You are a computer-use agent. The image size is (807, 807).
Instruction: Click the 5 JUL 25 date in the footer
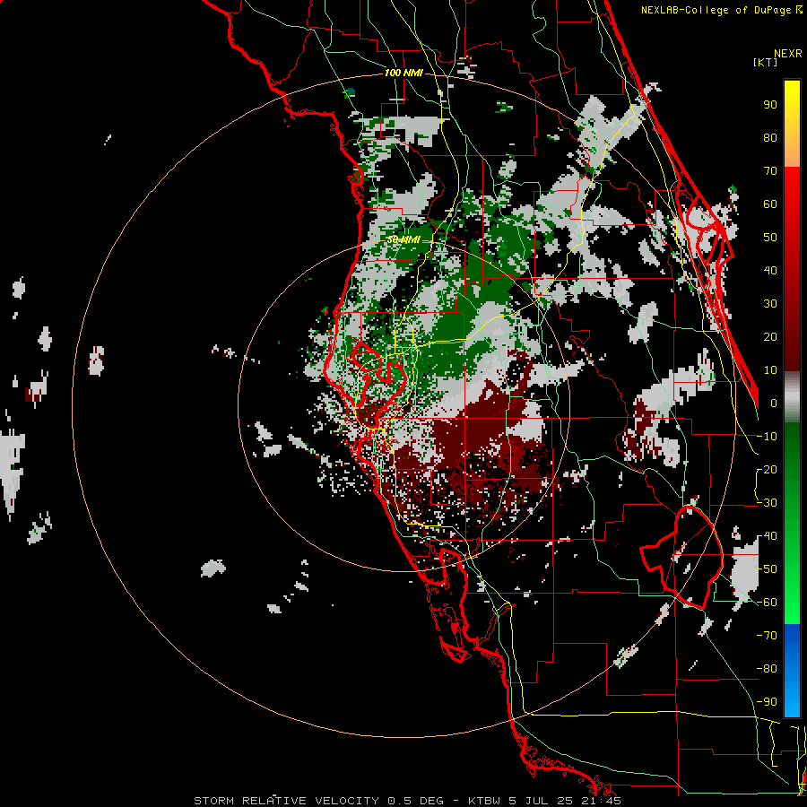[x=540, y=801]
